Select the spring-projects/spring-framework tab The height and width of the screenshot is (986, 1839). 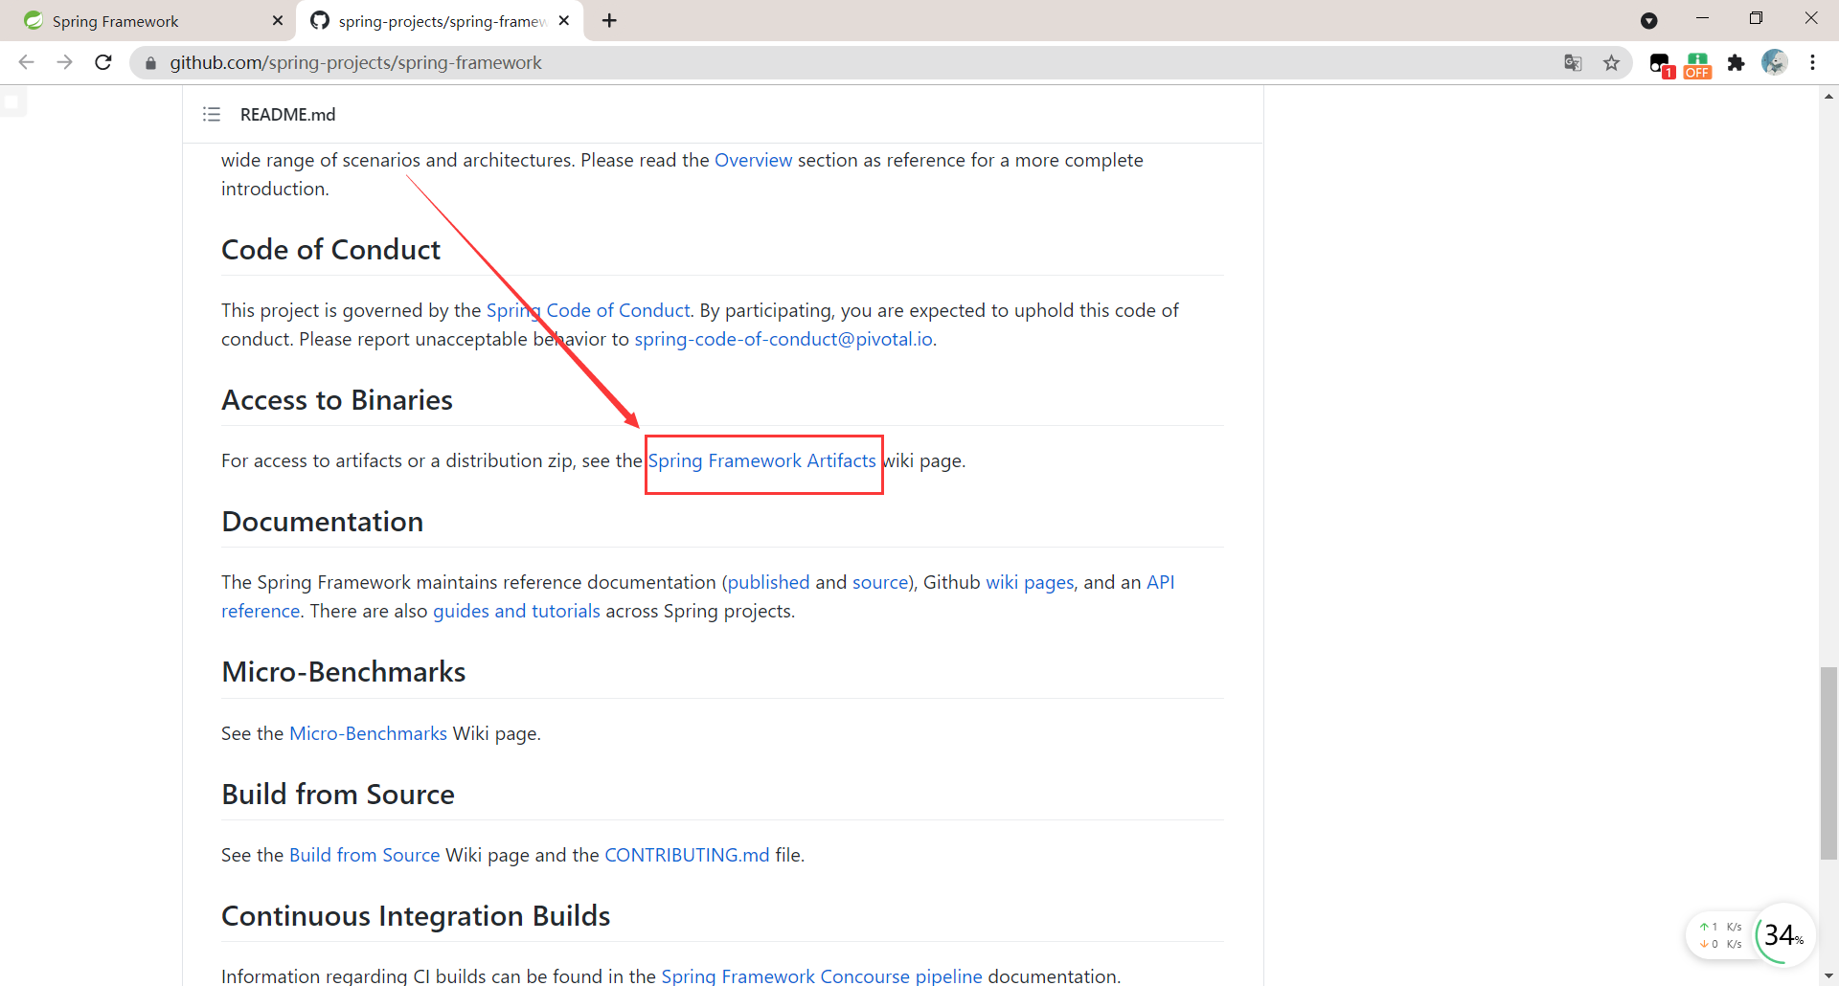click(x=442, y=20)
